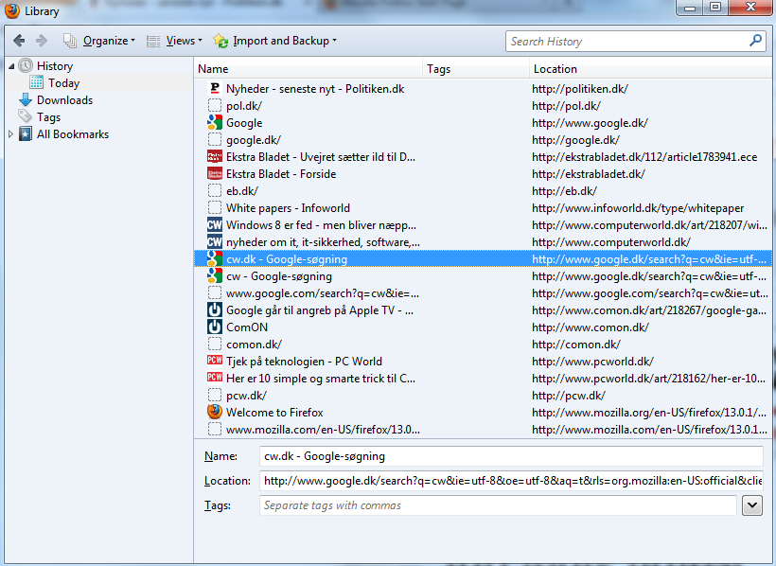Screen dimensions: 776x566
Task: Click the Google favicon next to 'Google' entry
Action: coord(214,122)
